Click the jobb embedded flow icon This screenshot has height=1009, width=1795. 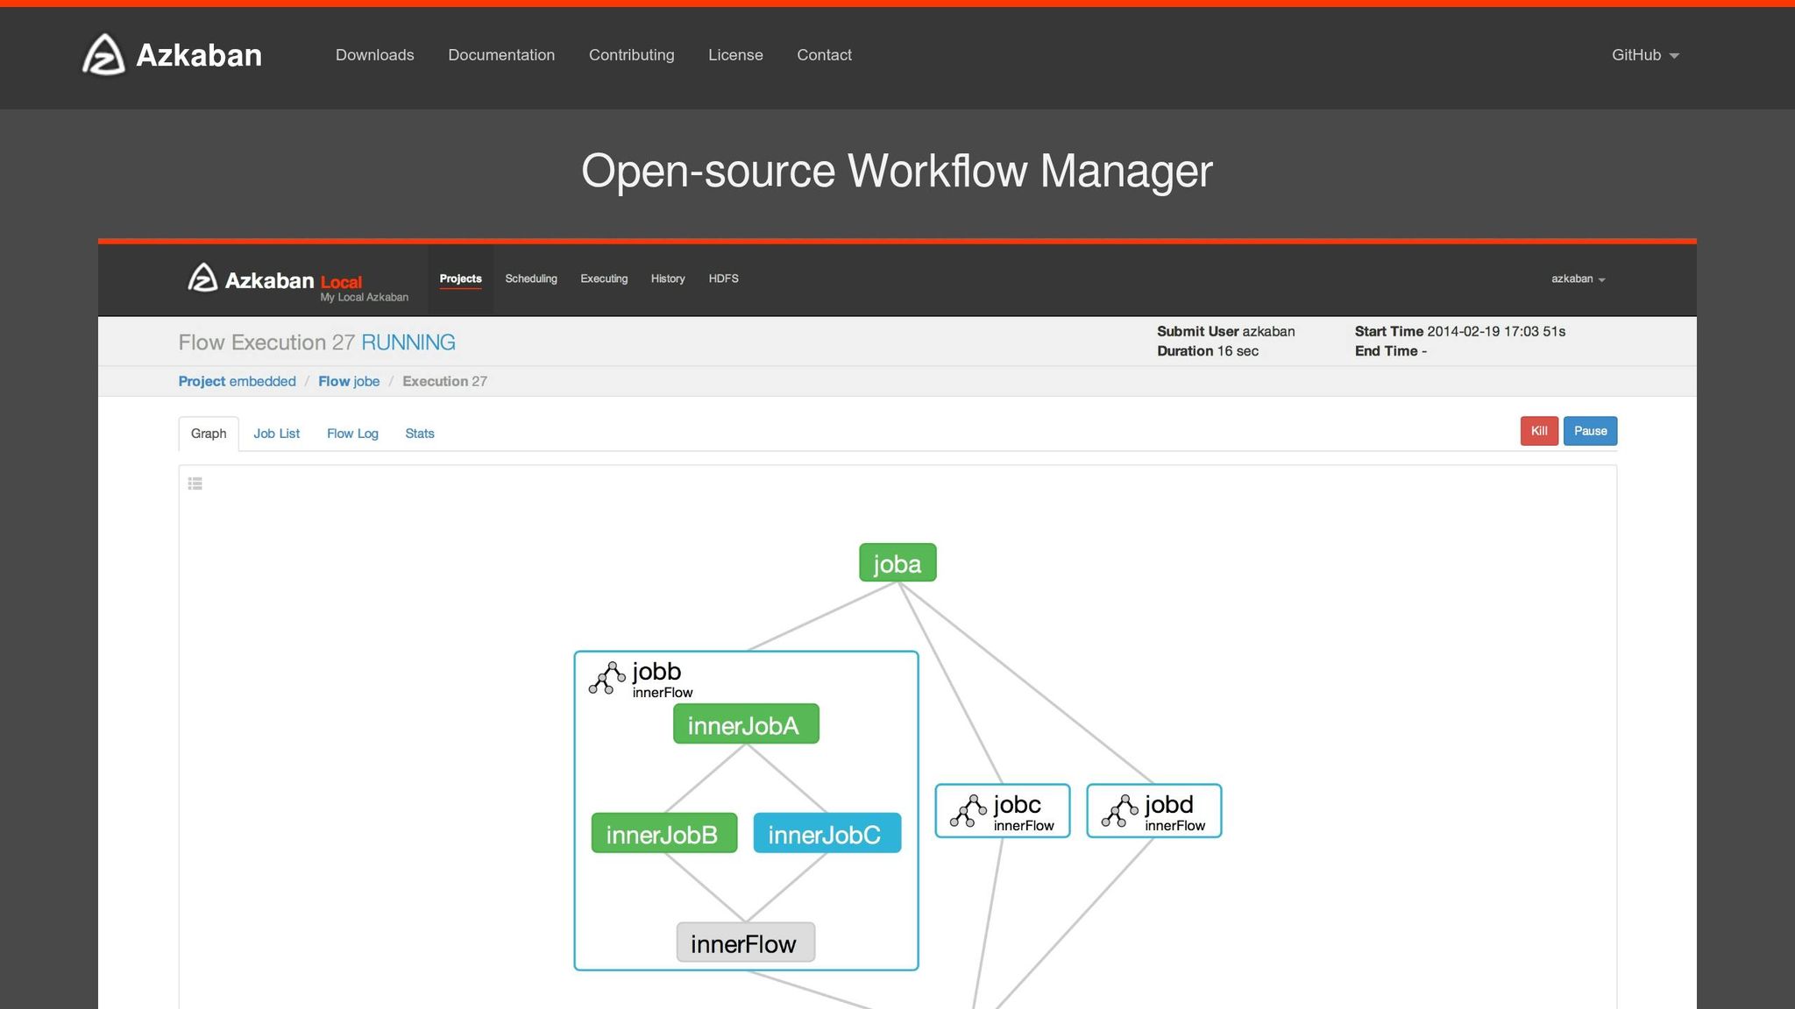coord(607,678)
